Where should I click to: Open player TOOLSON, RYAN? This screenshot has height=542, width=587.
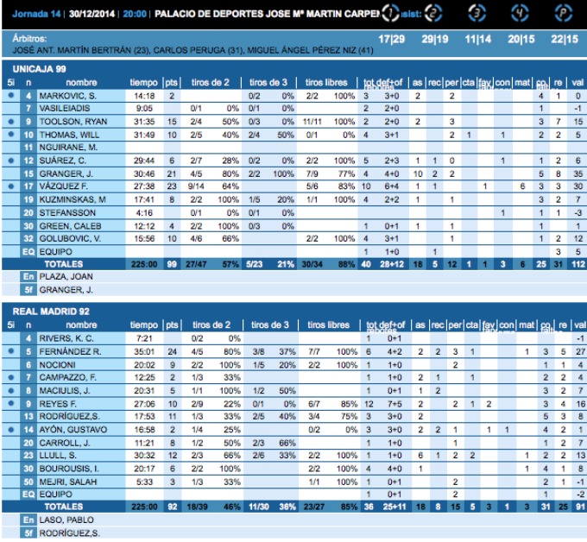73,122
